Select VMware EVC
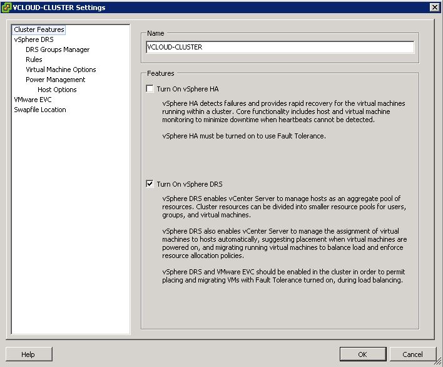Screen dimensions: 443x367 [33, 100]
